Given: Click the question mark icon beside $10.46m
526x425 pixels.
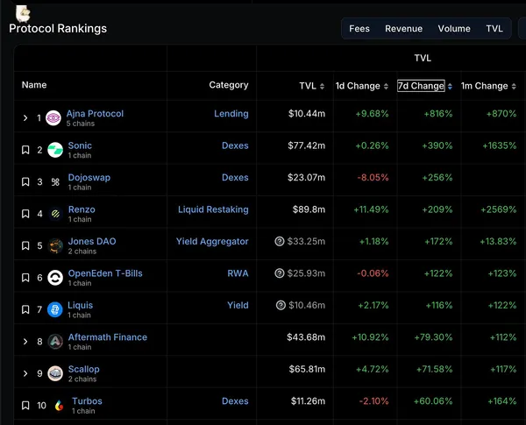Looking at the screenshot, I should tap(281, 305).
